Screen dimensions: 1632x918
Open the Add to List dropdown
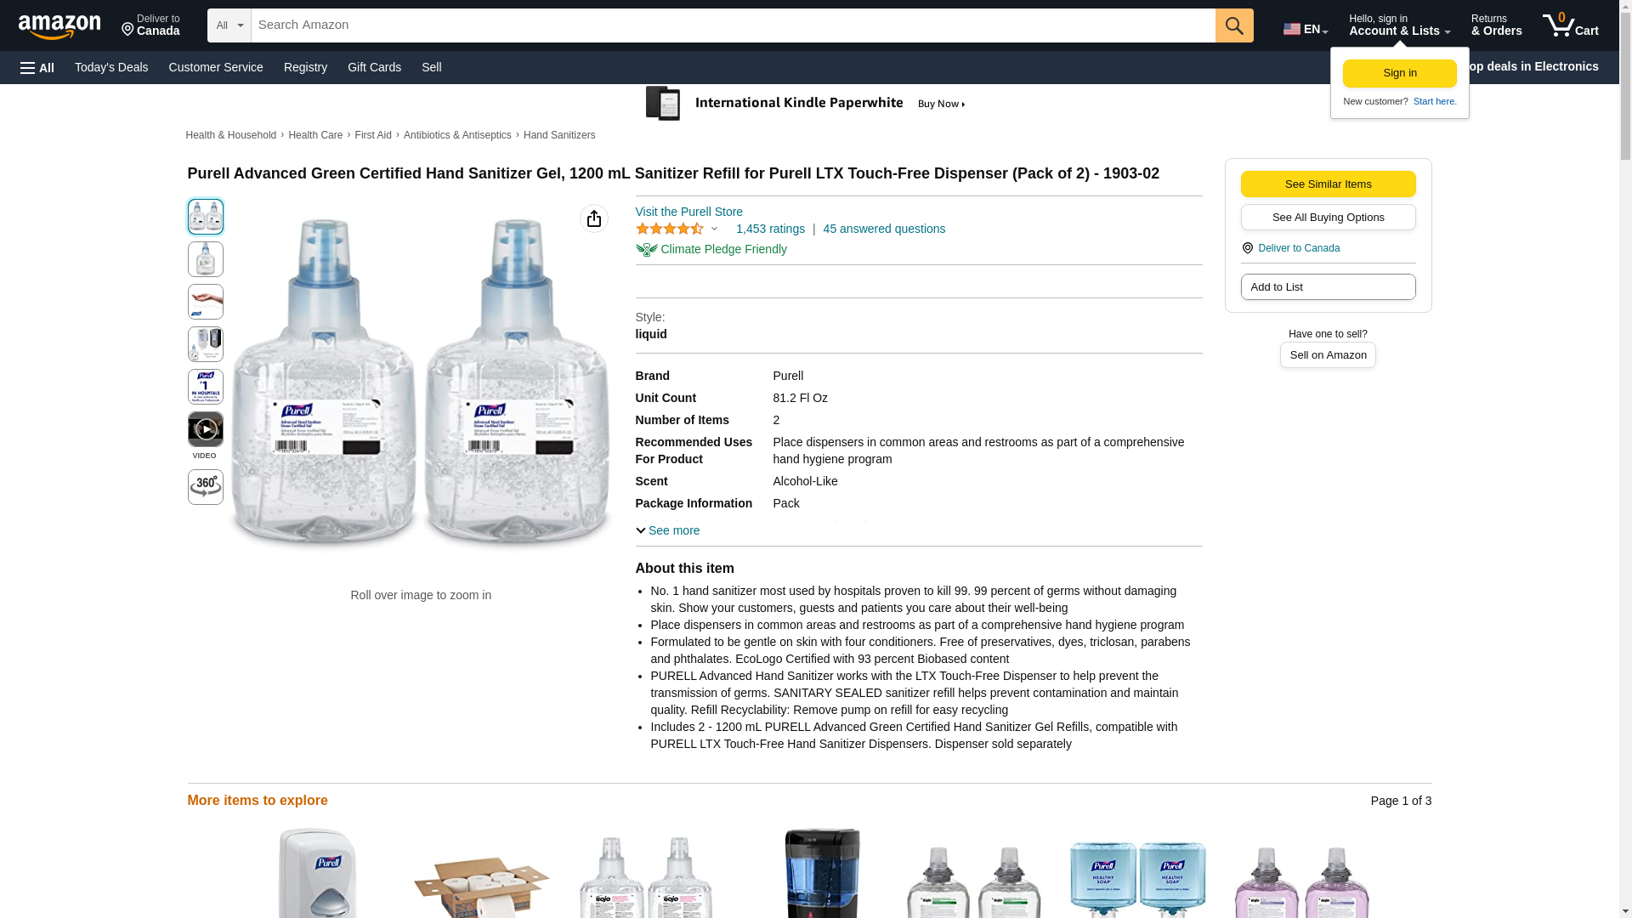pos(1328,287)
